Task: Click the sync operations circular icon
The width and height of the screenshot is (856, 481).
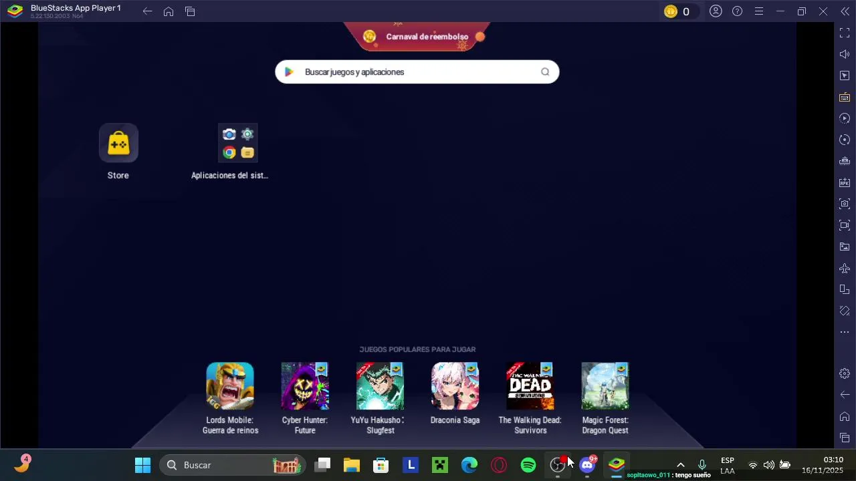Action: pyautogui.click(x=845, y=140)
